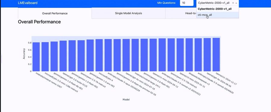Click the Min Questions input field
This screenshot has width=271, height=112.
(186, 3)
